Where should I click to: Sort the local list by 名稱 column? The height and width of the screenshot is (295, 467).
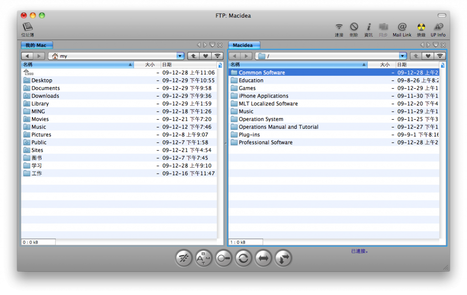pyautogui.click(x=77, y=65)
